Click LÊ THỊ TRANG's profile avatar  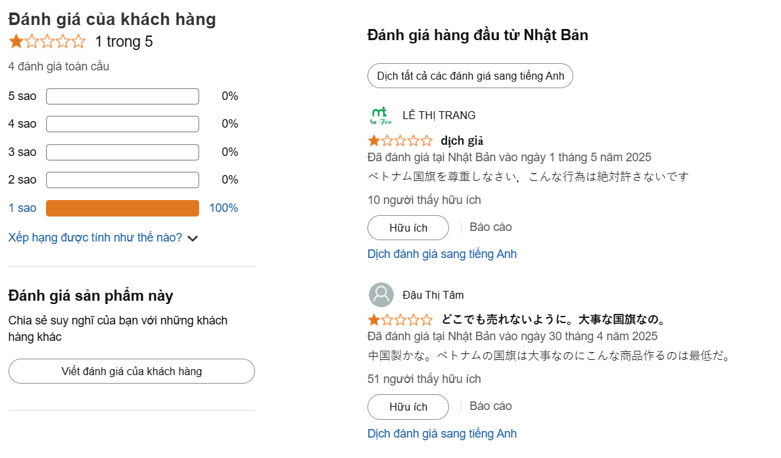(381, 115)
